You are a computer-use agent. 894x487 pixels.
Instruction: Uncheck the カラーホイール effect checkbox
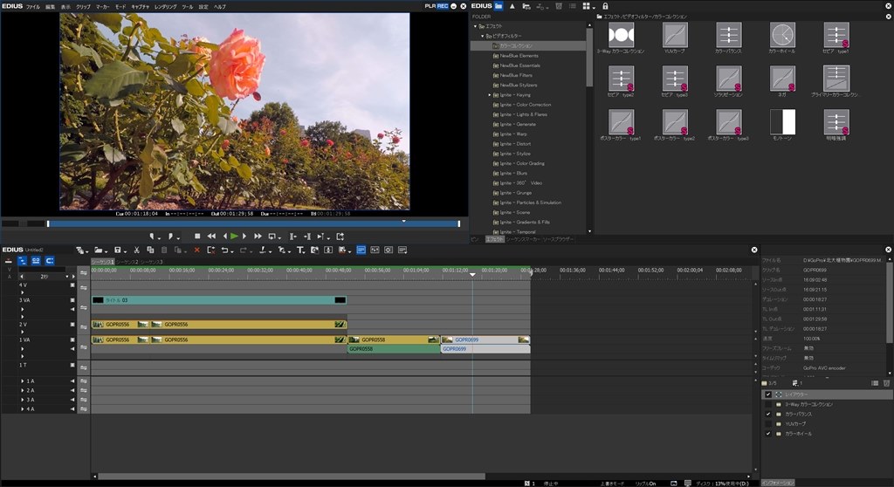point(768,434)
